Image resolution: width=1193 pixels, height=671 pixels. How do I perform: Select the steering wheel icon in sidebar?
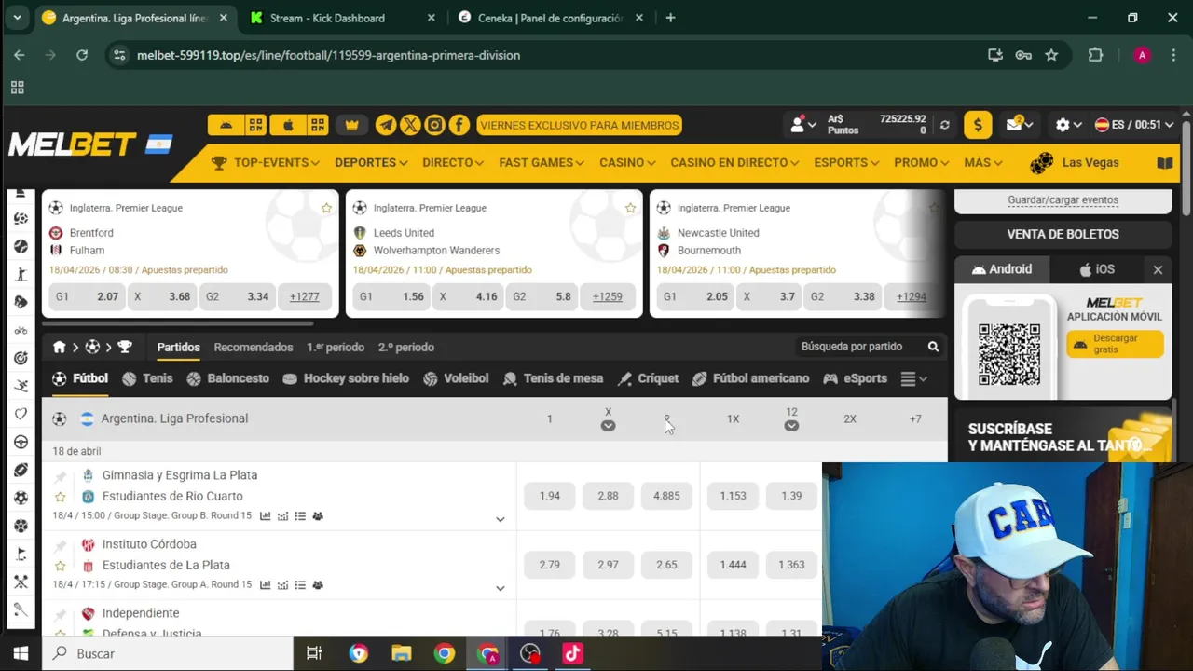(21, 442)
